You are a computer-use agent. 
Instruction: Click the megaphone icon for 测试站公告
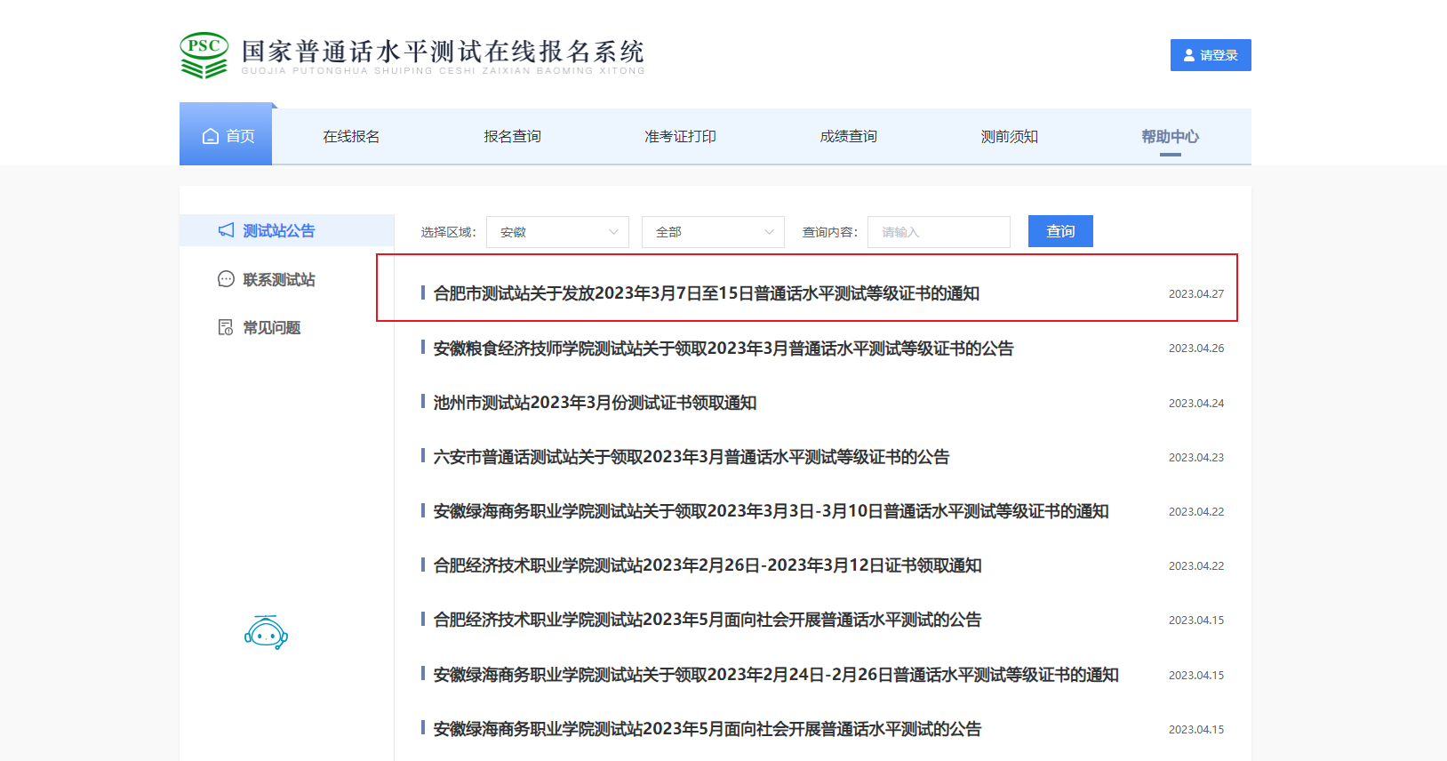(x=227, y=230)
